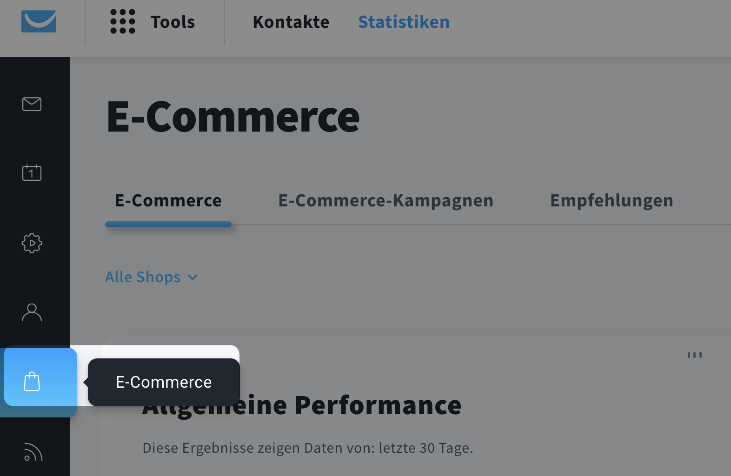Select Statistiken in the top navigation
The height and width of the screenshot is (476, 731).
coord(403,21)
